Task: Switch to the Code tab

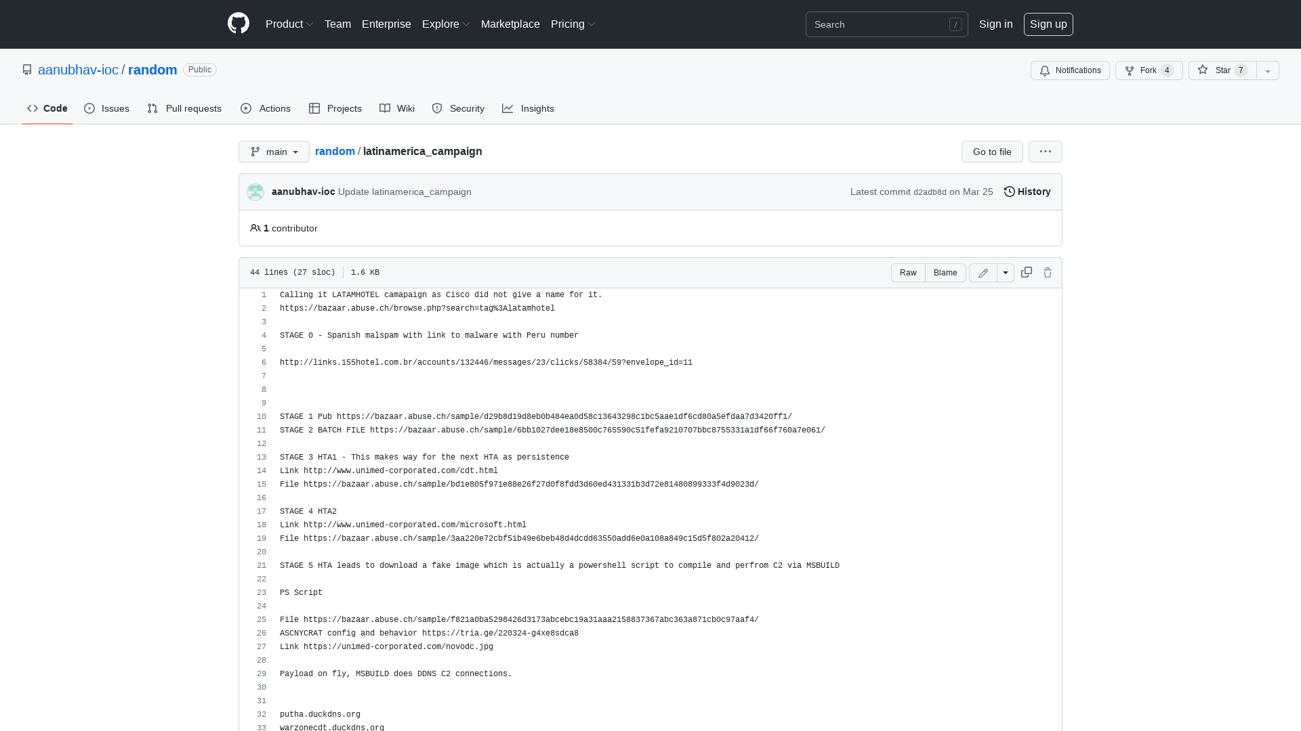Action: [47, 108]
